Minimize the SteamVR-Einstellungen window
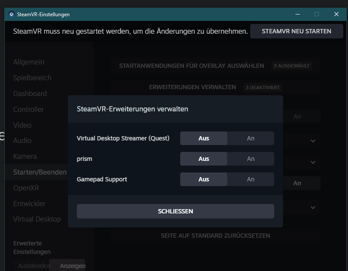Viewport: 348px width, 271px height. click(x=298, y=14)
